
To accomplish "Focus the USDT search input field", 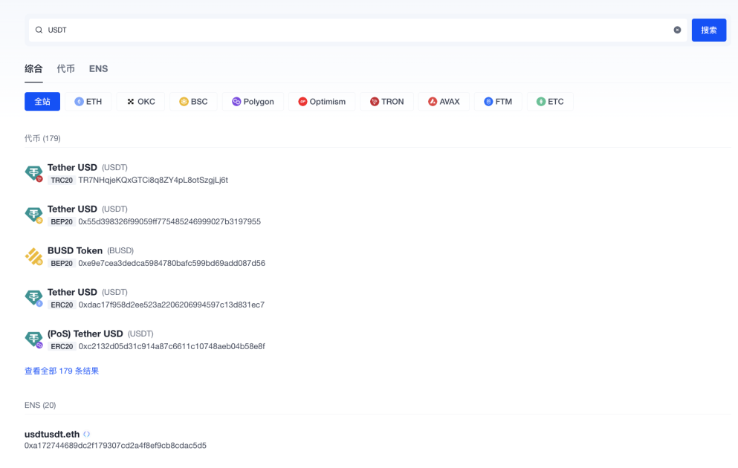I will pyautogui.click(x=357, y=30).
